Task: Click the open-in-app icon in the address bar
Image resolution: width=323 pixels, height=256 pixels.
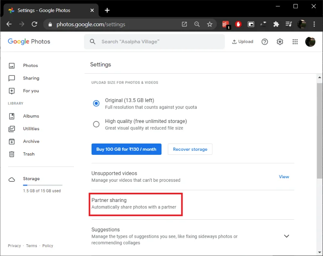Action: click(185, 24)
